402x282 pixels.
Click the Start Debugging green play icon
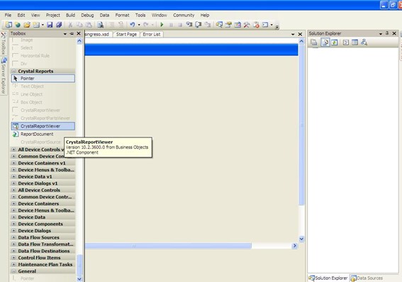[162, 25]
